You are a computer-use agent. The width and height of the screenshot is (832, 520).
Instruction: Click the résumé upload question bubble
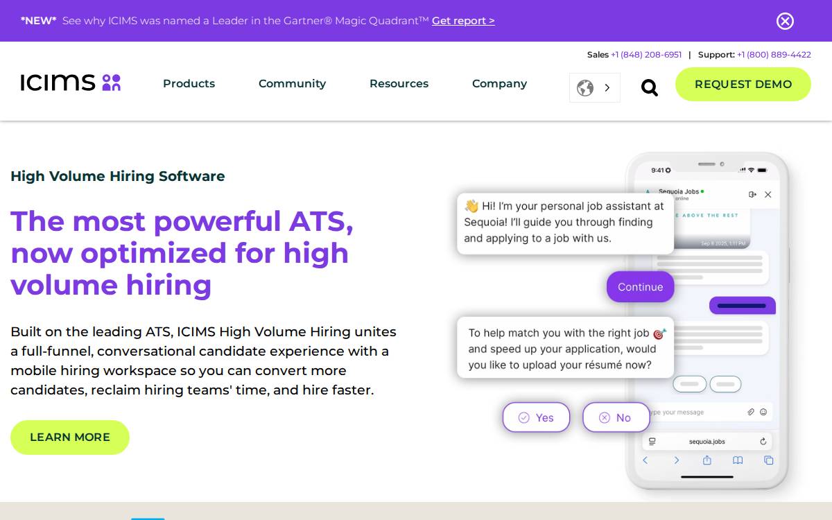[x=565, y=348]
